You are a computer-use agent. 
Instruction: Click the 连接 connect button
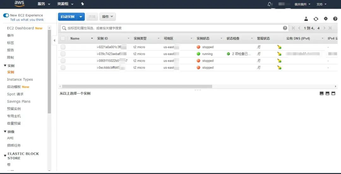point(92,17)
